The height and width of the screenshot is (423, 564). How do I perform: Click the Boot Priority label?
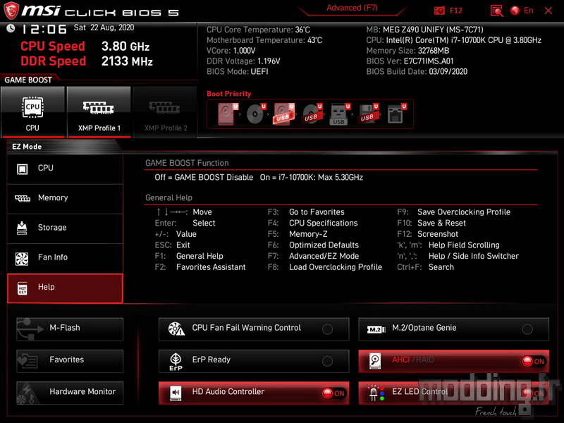[x=228, y=94]
